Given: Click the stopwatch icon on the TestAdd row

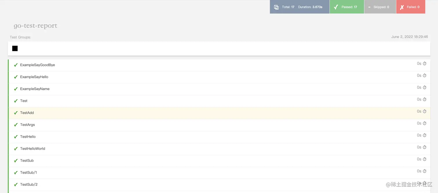Looking at the screenshot, I should pos(425,111).
